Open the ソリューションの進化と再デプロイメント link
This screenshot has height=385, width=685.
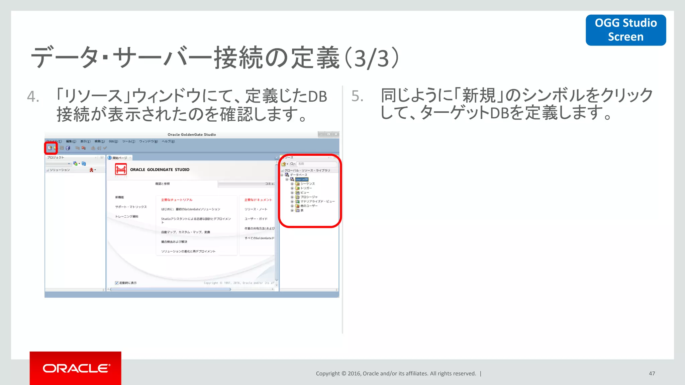point(188,251)
